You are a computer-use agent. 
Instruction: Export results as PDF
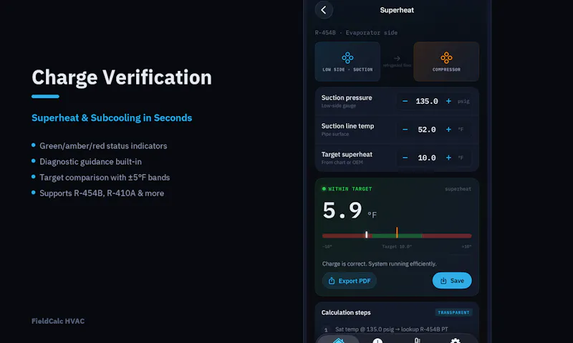[350, 281]
